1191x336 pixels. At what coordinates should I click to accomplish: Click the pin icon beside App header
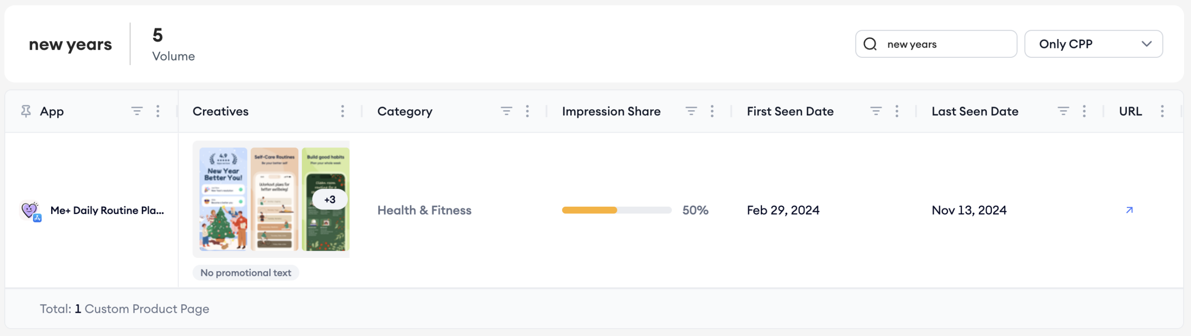point(26,111)
